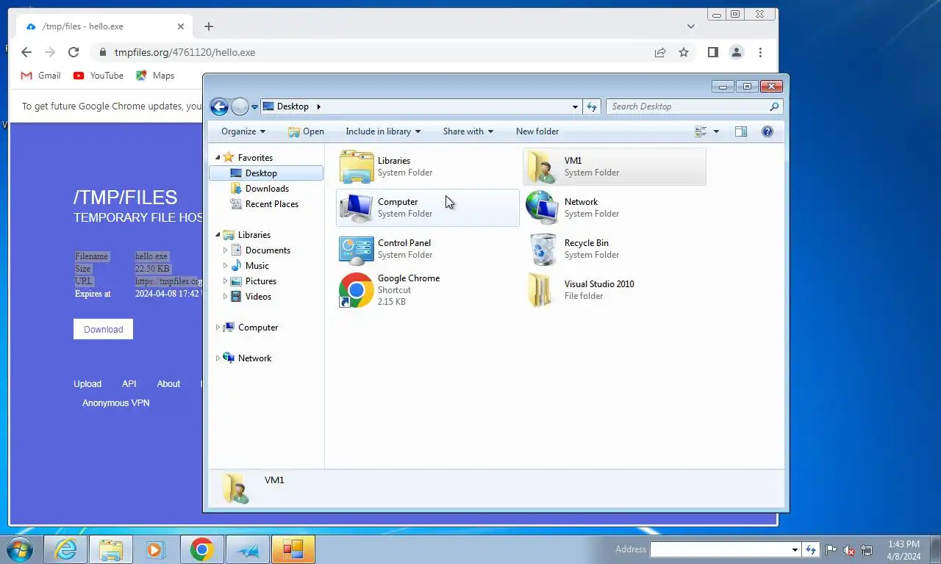Click Open in Explorer toolbar
This screenshot has height=564, width=941.
coord(306,131)
